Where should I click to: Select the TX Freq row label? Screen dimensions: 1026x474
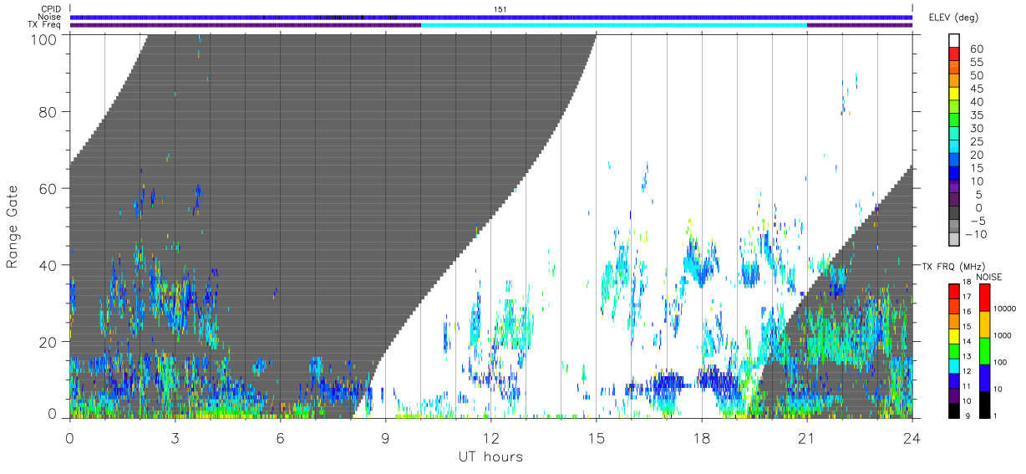point(45,25)
